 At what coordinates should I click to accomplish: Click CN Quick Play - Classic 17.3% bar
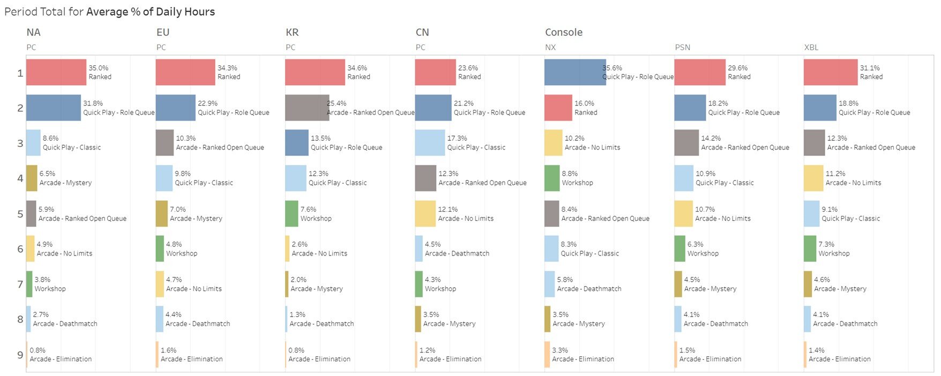coord(430,142)
